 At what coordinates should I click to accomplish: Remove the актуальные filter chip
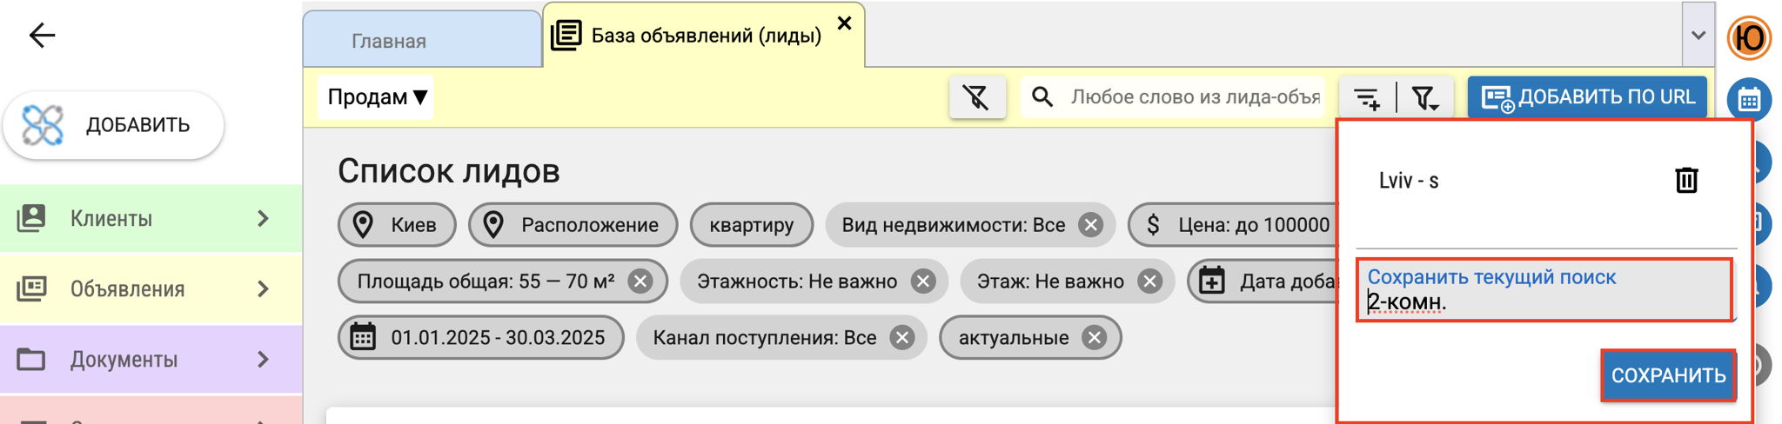(1094, 338)
